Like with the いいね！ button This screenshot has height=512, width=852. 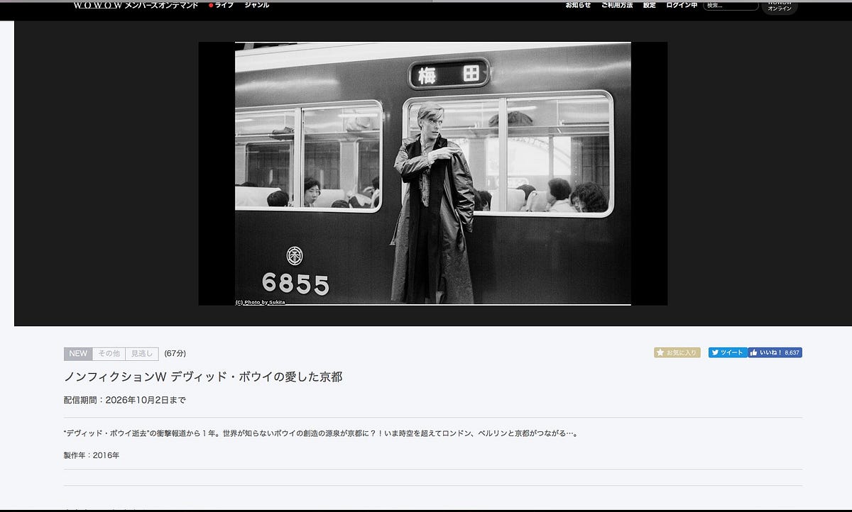775,352
